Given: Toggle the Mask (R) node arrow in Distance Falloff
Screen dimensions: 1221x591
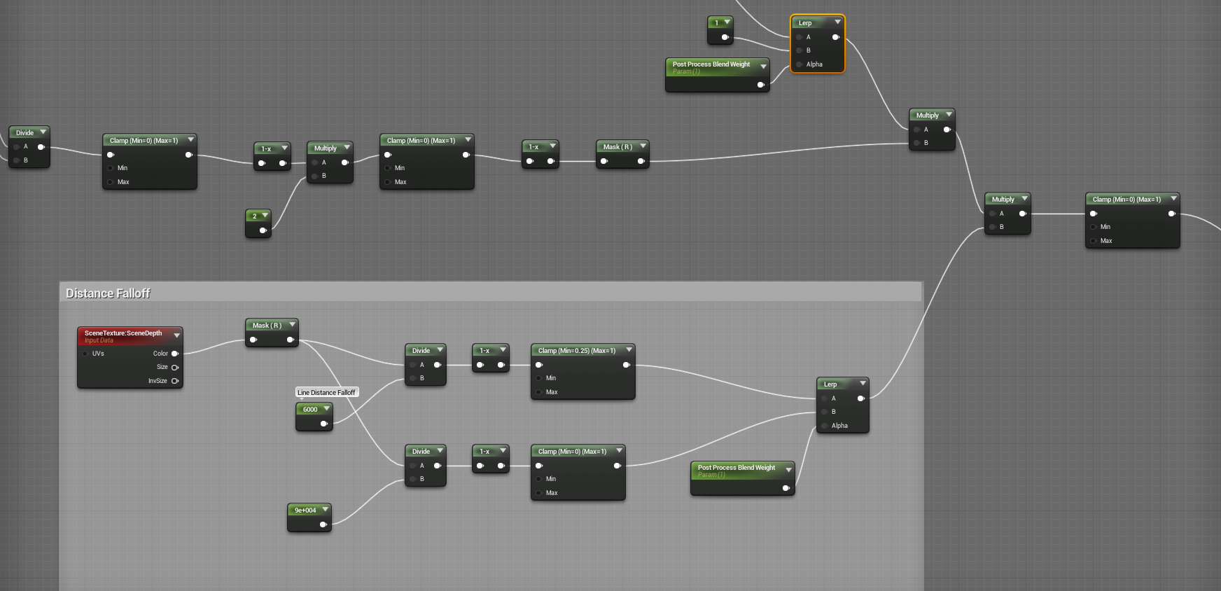Looking at the screenshot, I should coord(292,325).
